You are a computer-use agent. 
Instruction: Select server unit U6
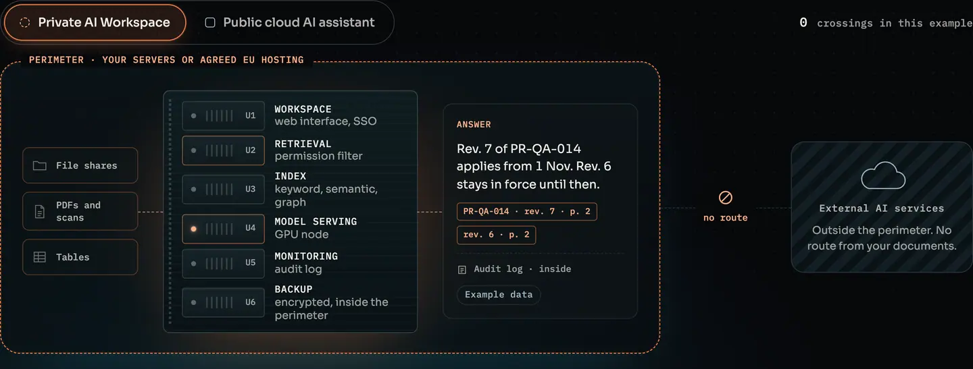tap(223, 302)
